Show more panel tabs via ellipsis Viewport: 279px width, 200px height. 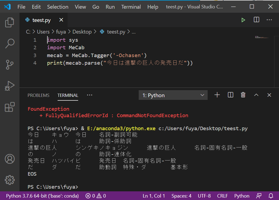[x=89, y=95]
